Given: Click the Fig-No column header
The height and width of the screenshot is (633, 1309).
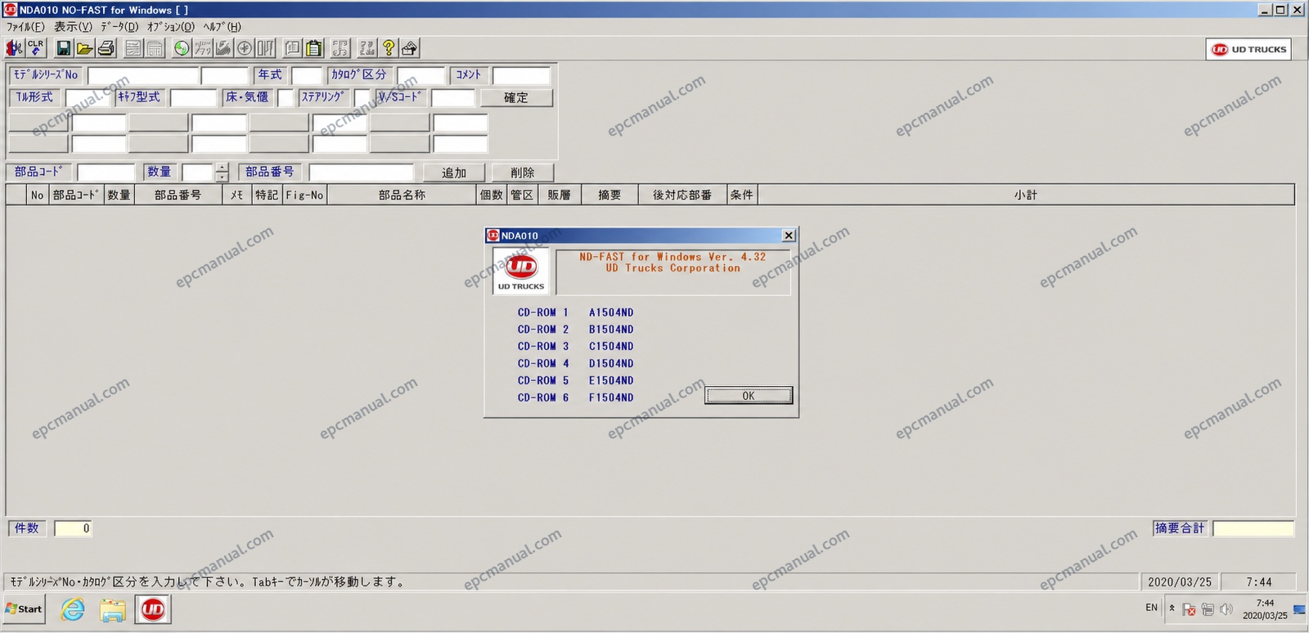Looking at the screenshot, I should coord(305,195).
